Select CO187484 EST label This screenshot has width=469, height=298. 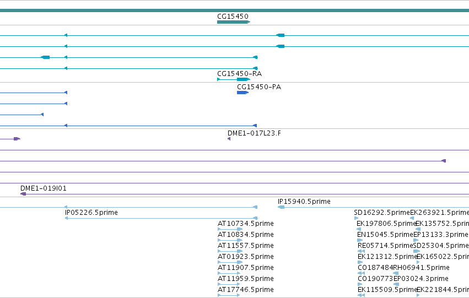tap(375, 268)
